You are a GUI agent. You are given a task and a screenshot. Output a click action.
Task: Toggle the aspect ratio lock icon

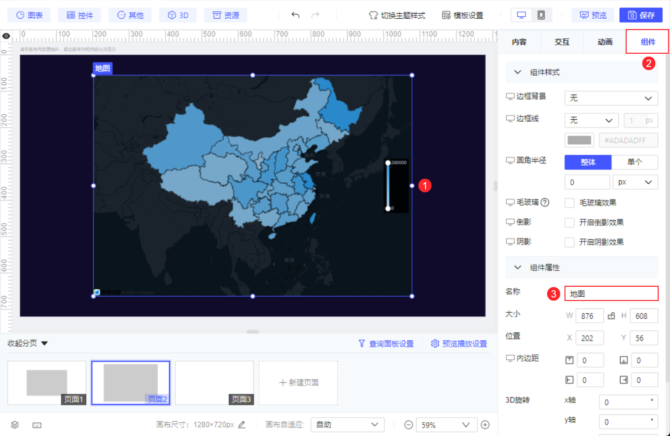coord(611,316)
